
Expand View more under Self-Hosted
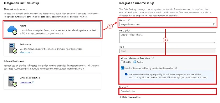pos(26,52)
